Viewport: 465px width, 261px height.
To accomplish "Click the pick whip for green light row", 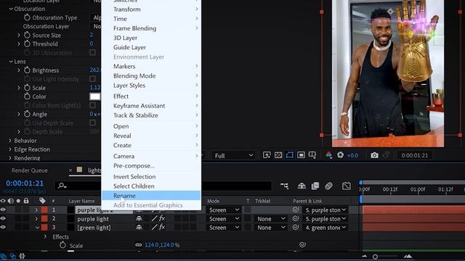I will 296,227.
